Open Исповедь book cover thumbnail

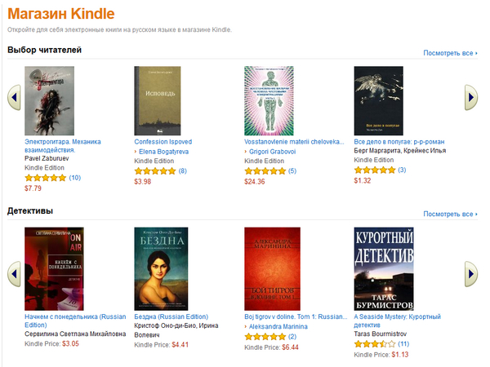(158, 100)
